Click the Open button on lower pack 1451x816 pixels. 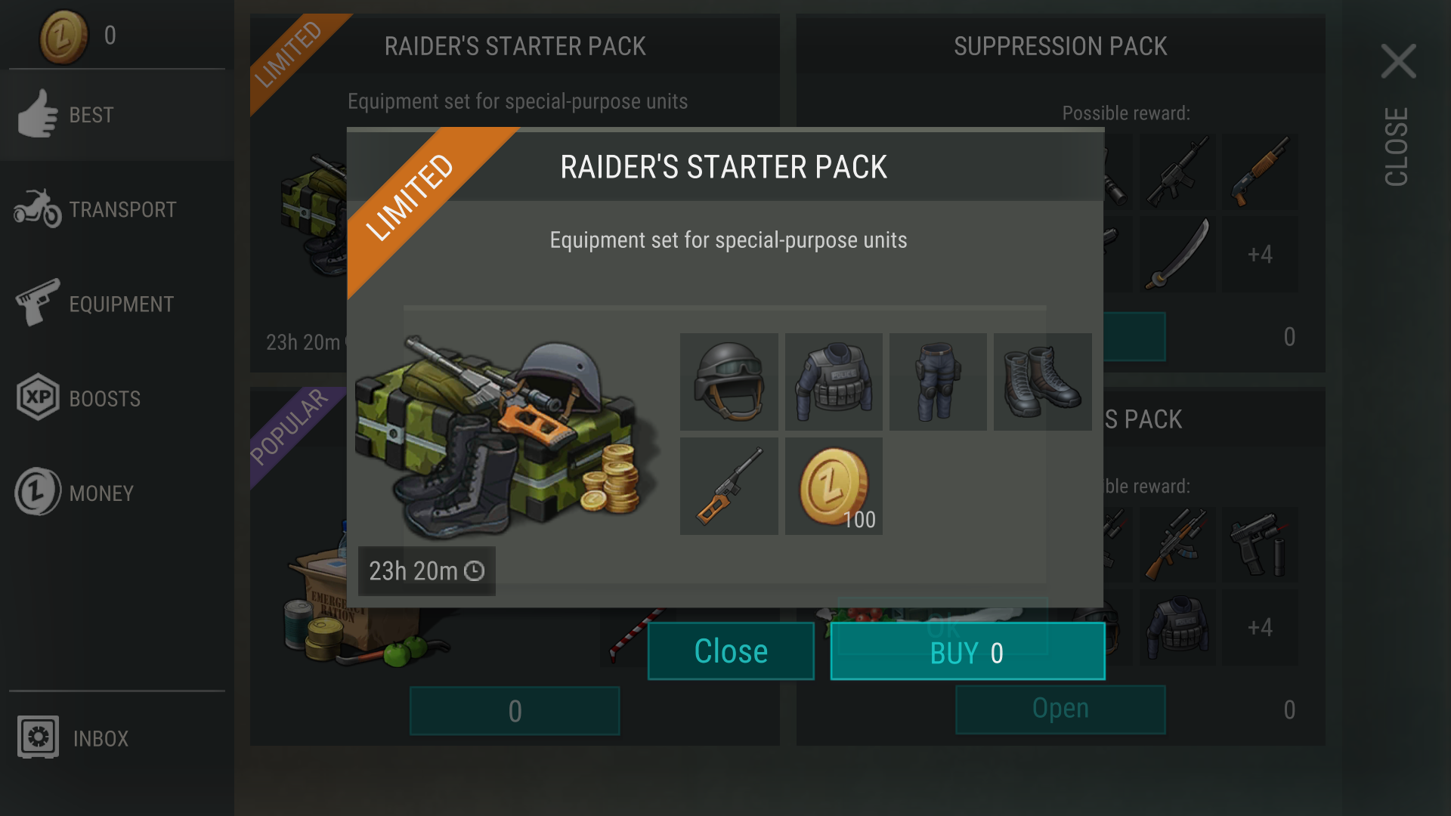point(1060,709)
